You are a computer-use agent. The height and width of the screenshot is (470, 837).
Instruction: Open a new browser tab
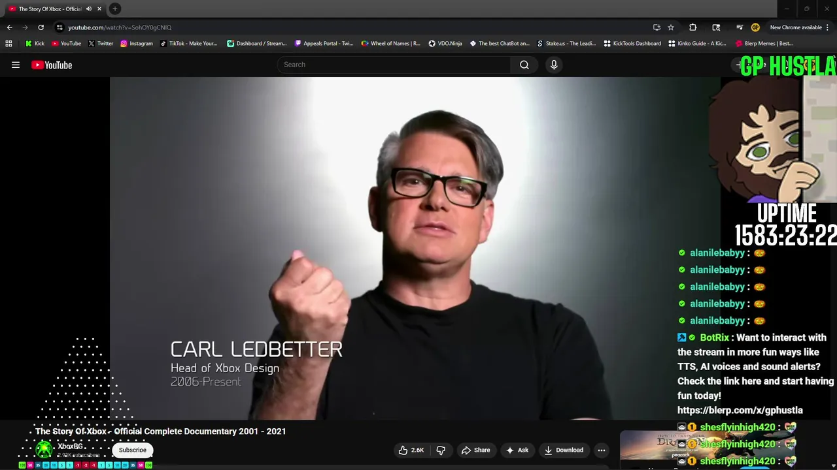click(x=114, y=8)
